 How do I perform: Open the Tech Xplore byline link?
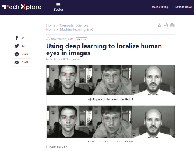click(x=73, y=59)
